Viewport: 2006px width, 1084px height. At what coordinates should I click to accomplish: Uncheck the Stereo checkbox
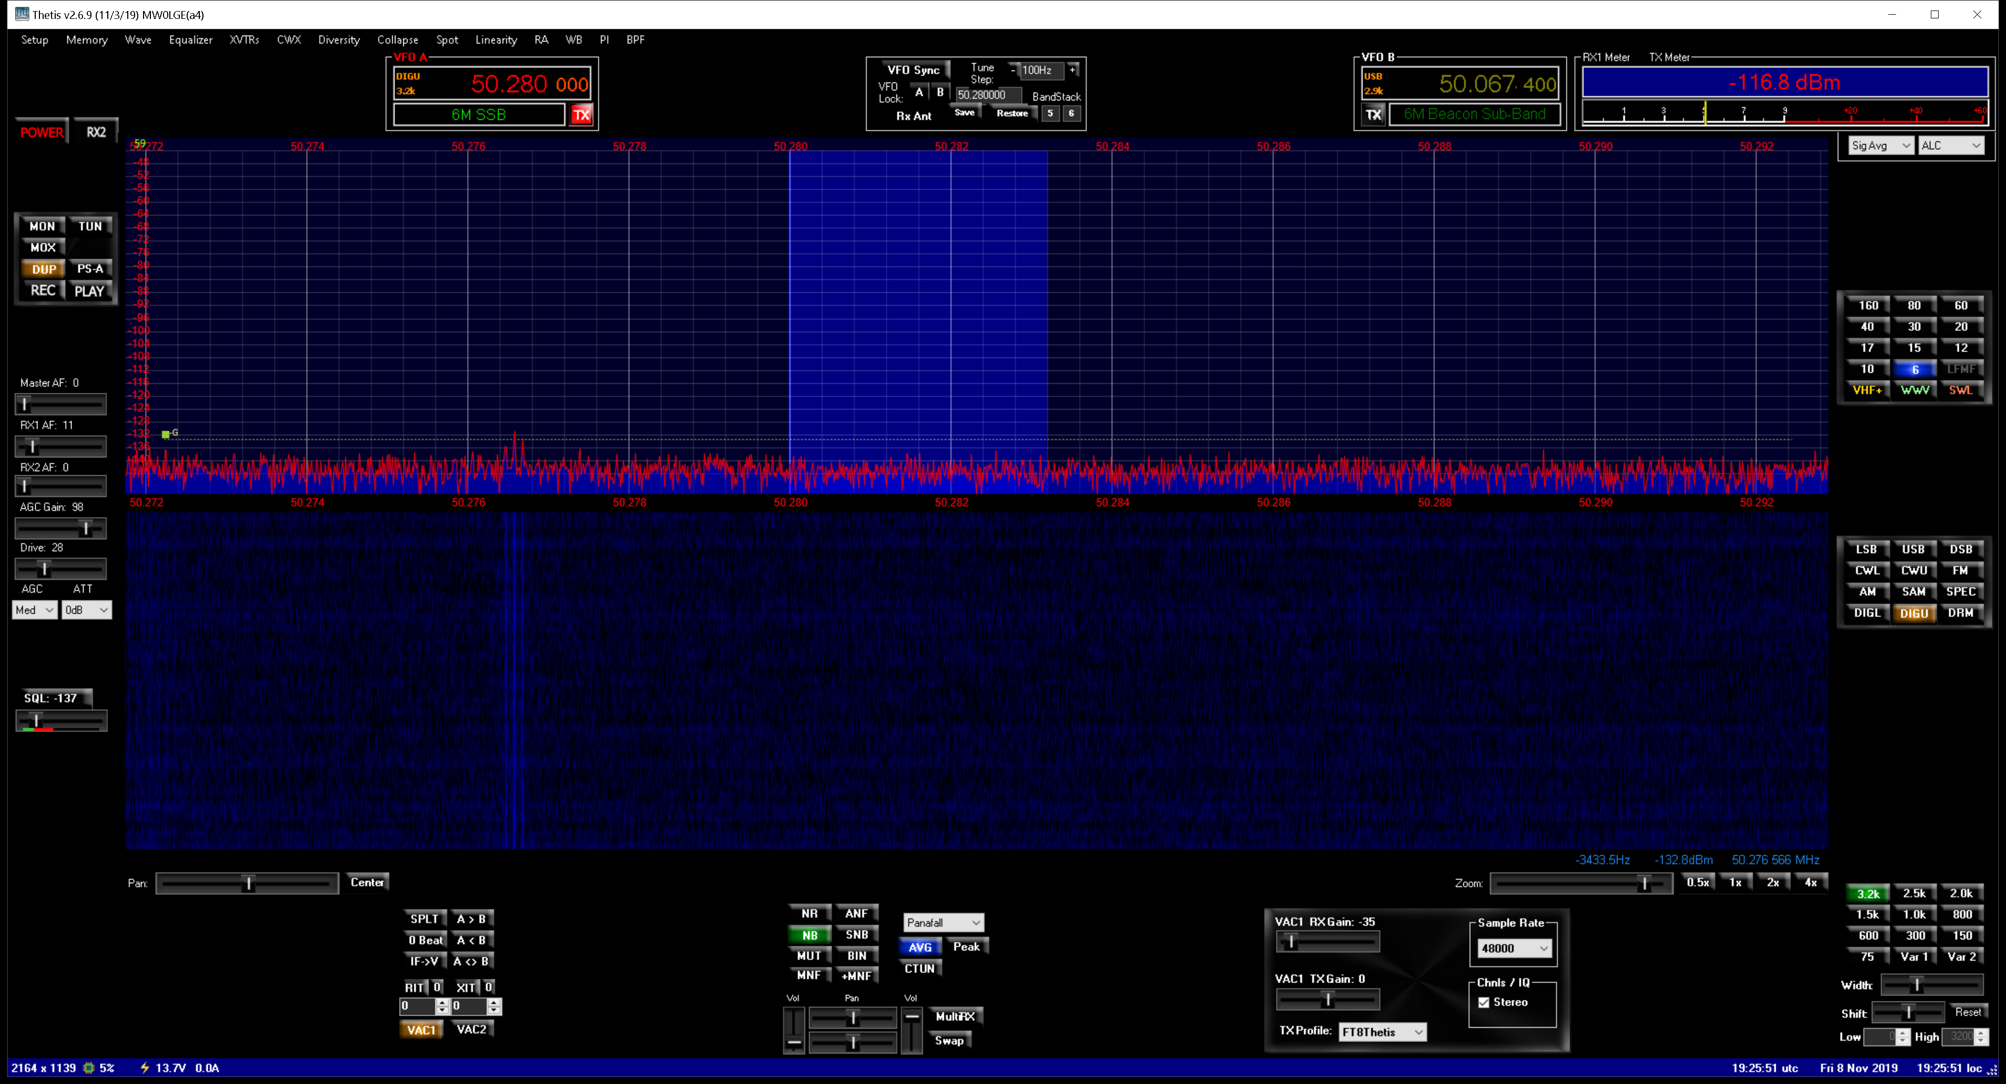[1483, 1002]
